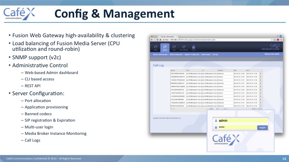Click 'Web-based Admin dashboard' sub-bullet
Viewport: 289px width, 162px height.
[51, 73]
